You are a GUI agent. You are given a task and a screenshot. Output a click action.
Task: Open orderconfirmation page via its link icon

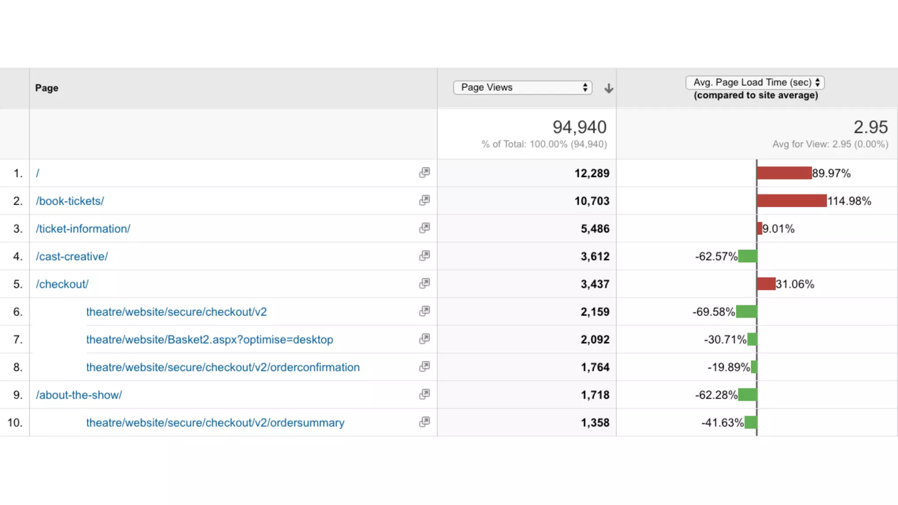tap(424, 366)
